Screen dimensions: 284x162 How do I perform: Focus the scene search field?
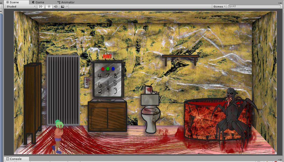click(255, 6)
